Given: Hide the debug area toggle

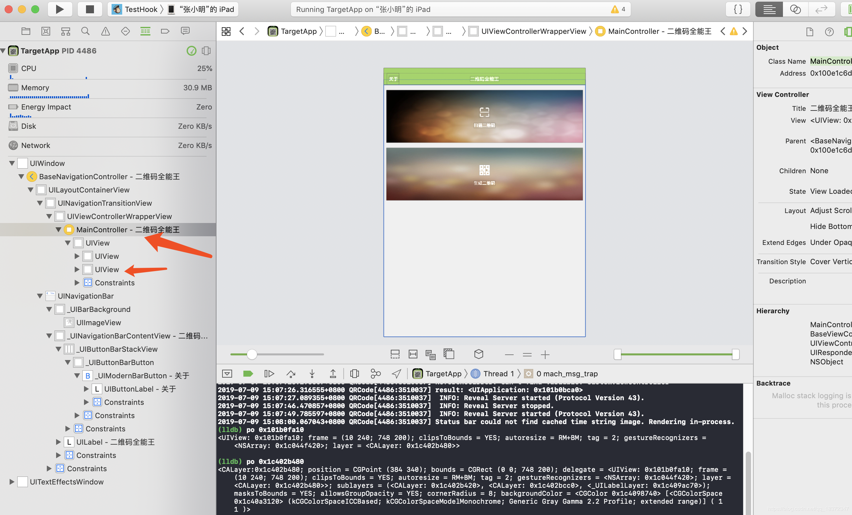Looking at the screenshot, I should (x=227, y=374).
